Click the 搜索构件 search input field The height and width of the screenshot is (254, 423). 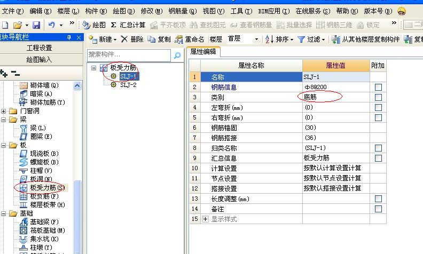point(129,55)
